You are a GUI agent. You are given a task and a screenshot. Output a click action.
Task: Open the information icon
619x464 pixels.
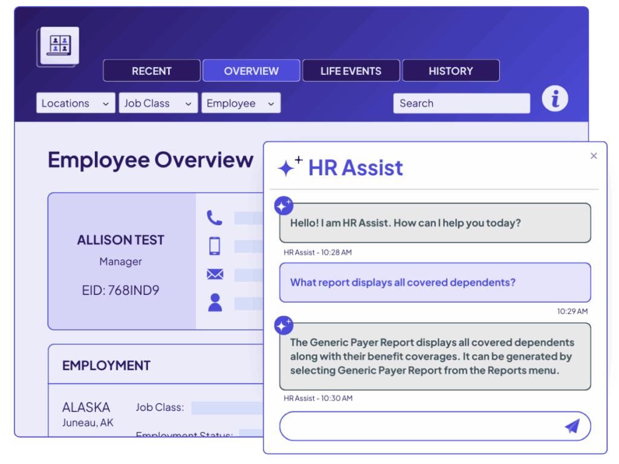pos(554,98)
